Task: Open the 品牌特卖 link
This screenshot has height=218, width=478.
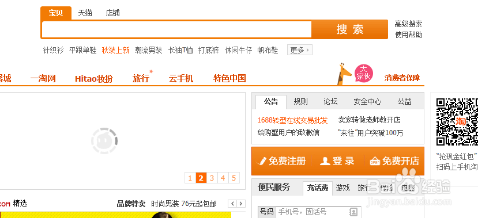Action: (131, 204)
